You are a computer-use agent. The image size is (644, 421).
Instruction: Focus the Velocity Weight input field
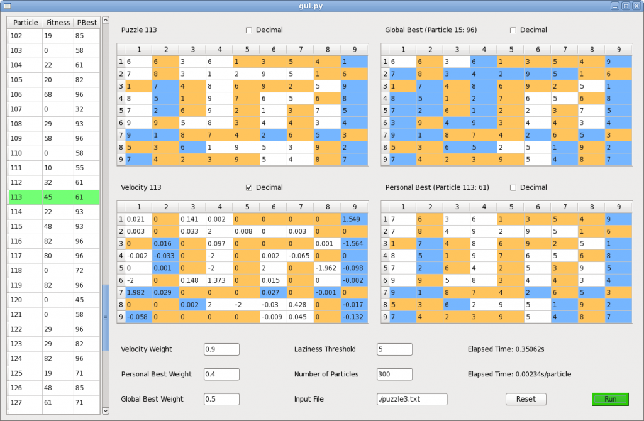tap(221, 349)
